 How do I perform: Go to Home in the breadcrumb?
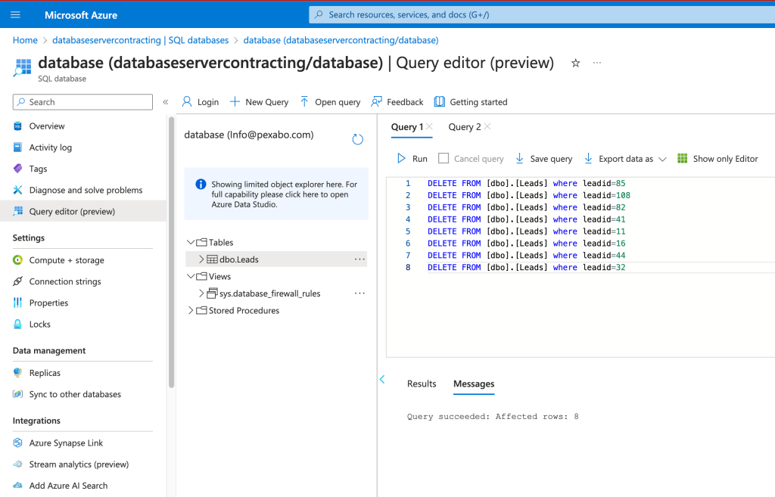25,40
